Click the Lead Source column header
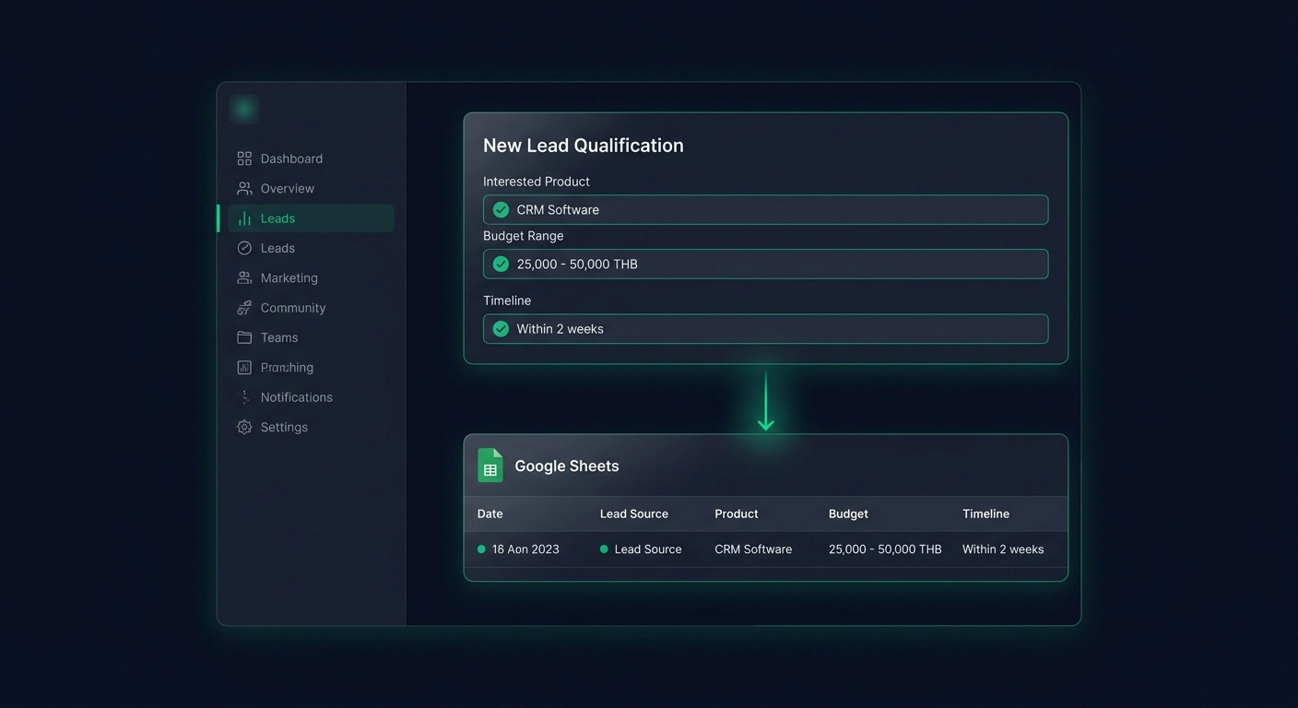The image size is (1298, 708). 634,513
